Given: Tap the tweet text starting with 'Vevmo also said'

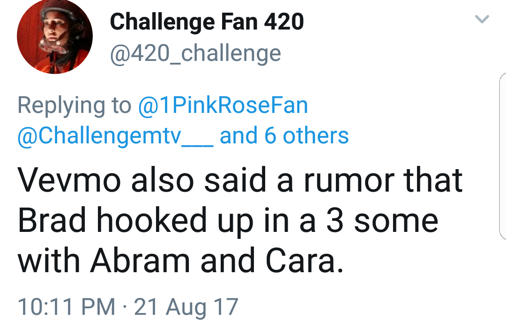Looking at the screenshot, I should click(x=240, y=220).
